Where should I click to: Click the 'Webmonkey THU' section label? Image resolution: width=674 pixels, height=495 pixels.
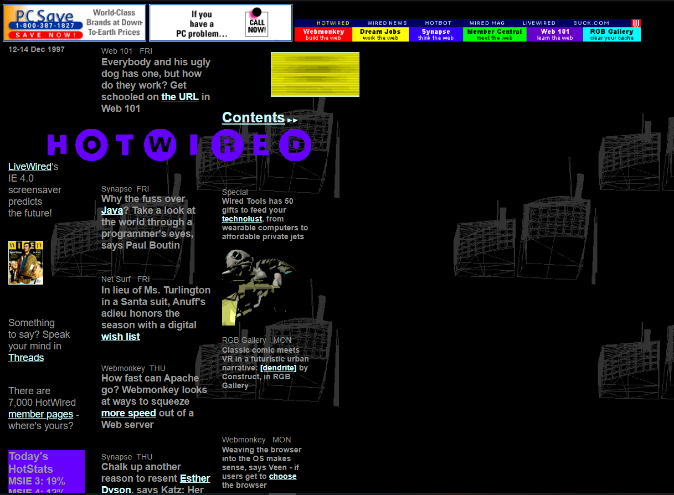pos(133,368)
